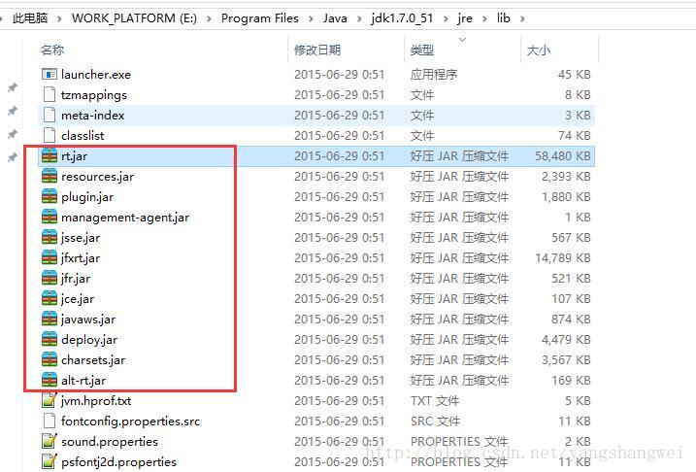Screen dimensions: 696x472
Task: Click the tzmappings file icon
Action: point(50,94)
